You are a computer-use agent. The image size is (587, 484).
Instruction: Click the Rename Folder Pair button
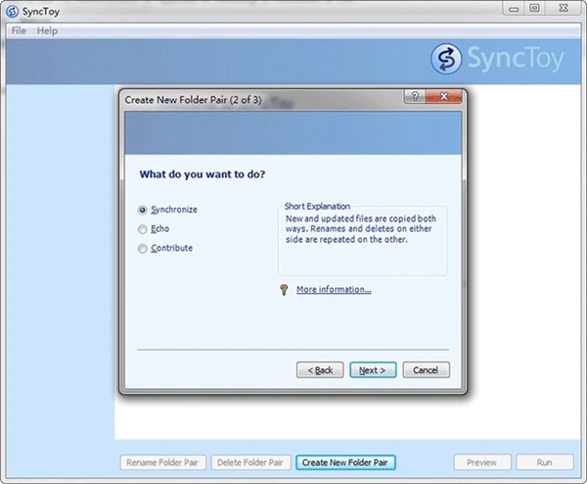(163, 462)
